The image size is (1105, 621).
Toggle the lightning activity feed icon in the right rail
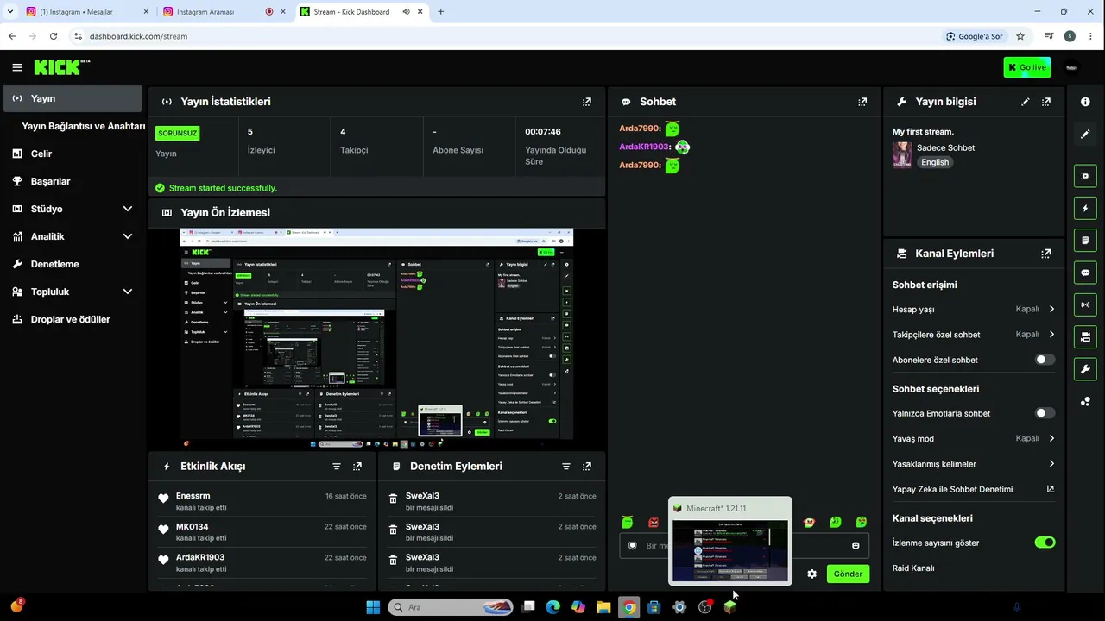(1085, 208)
